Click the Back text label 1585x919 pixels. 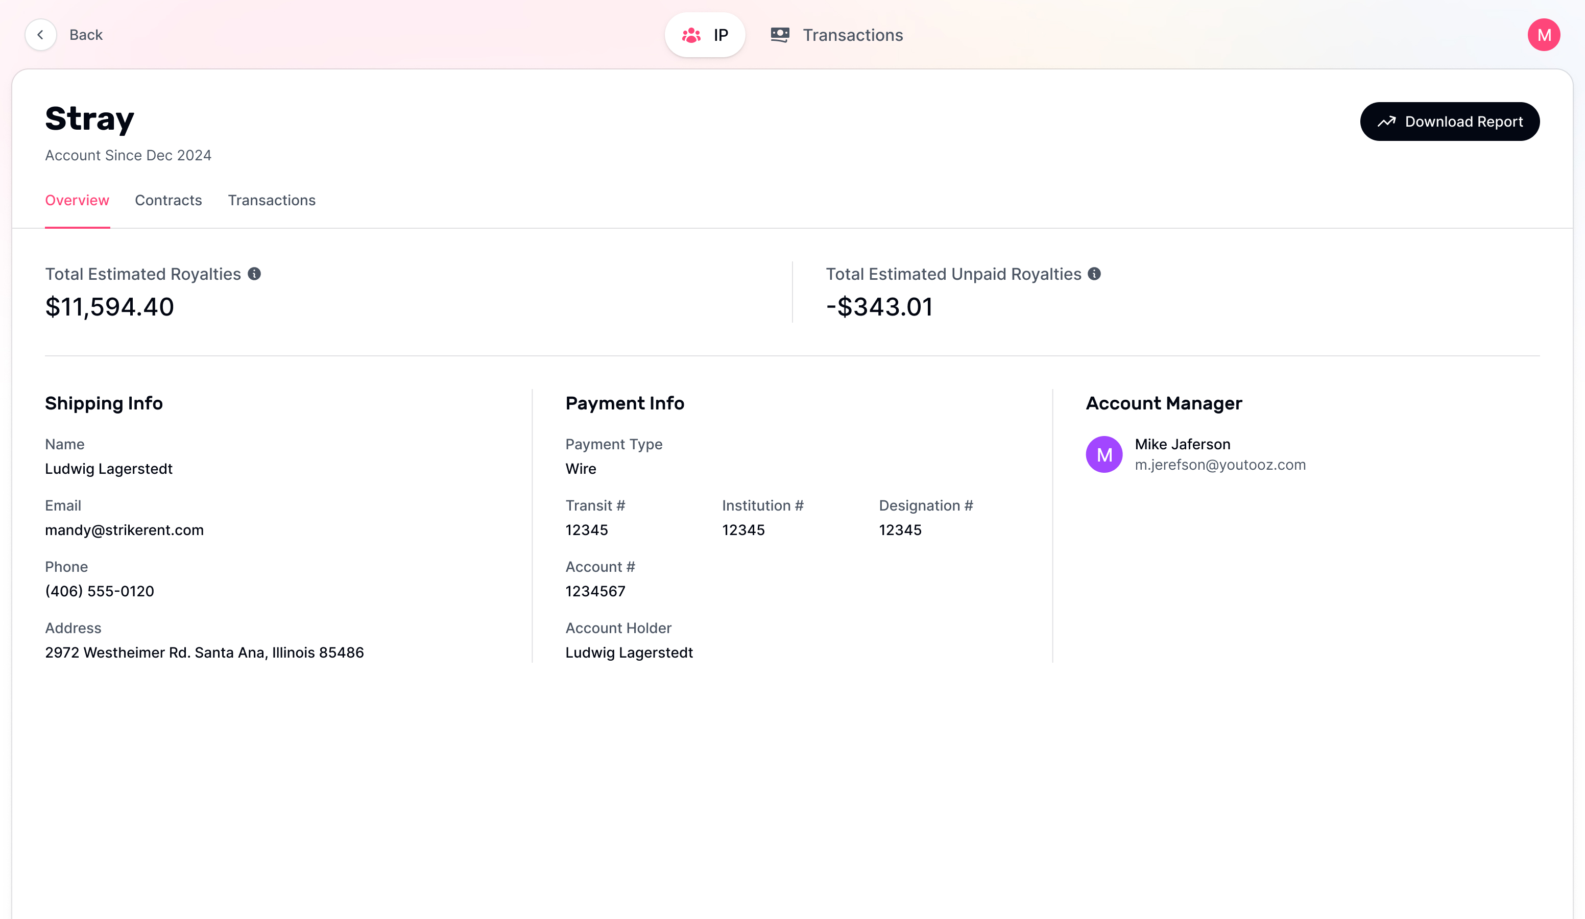86,35
